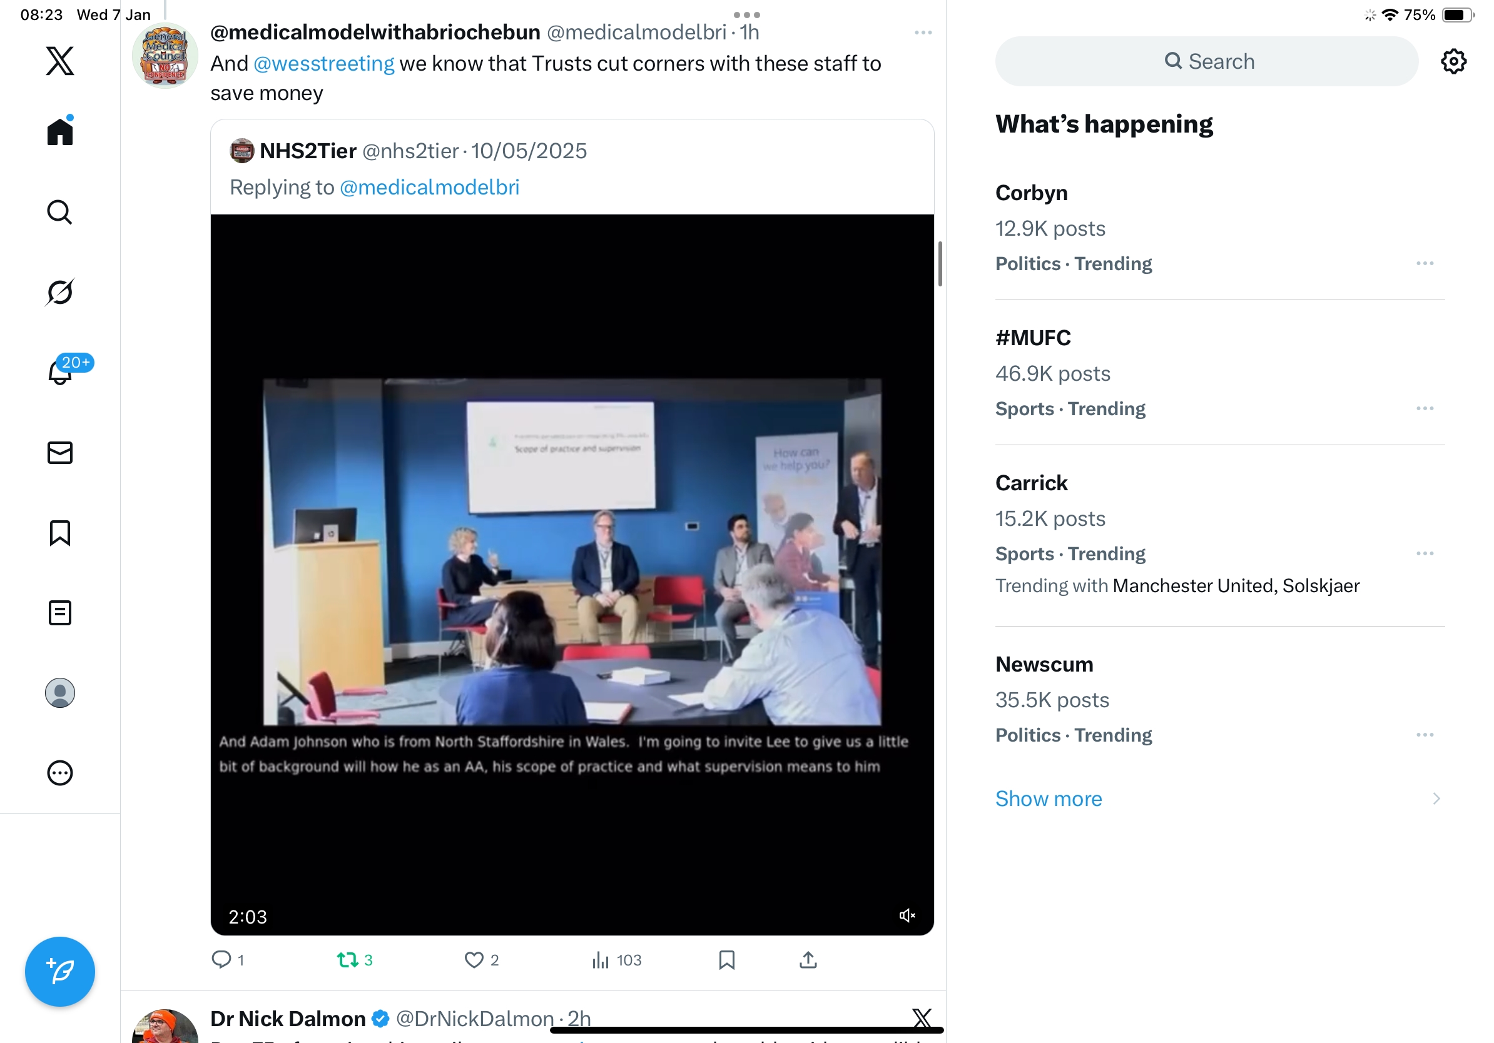Open the Lists icon in sidebar
1494x1043 pixels.
(60, 613)
